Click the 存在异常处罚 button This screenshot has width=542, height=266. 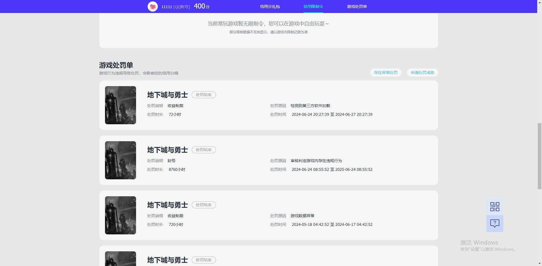[x=386, y=73]
